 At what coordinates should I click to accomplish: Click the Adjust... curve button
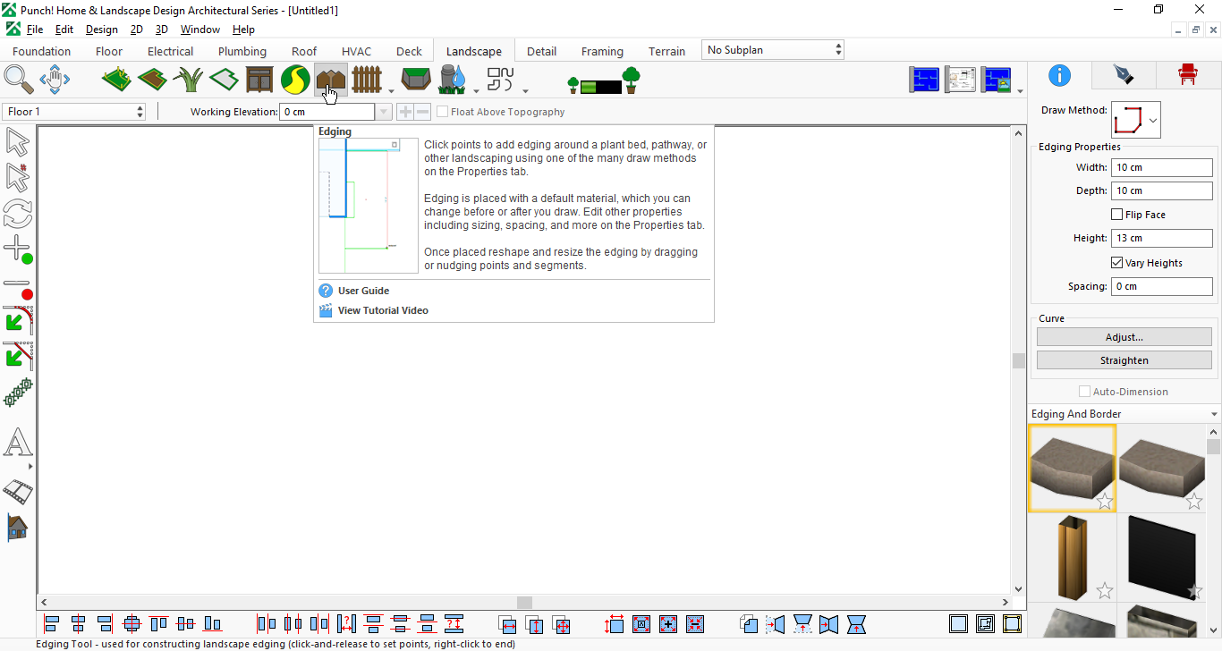click(x=1124, y=337)
